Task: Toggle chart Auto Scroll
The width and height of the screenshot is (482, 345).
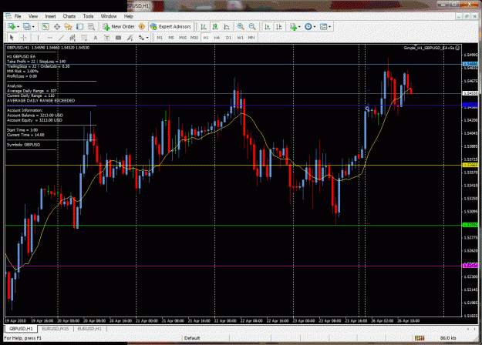Action: pos(268,27)
